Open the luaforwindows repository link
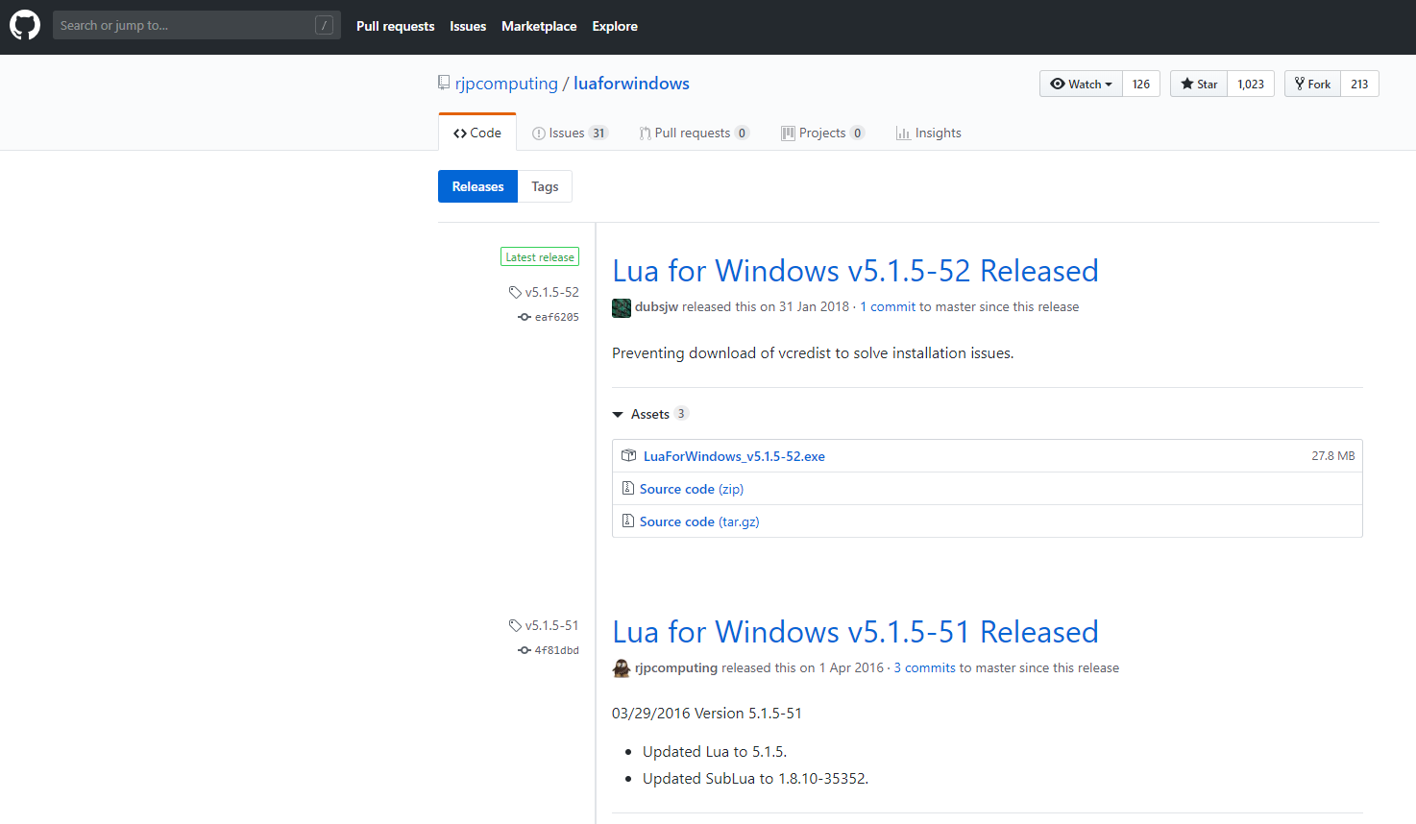 pos(631,84)
